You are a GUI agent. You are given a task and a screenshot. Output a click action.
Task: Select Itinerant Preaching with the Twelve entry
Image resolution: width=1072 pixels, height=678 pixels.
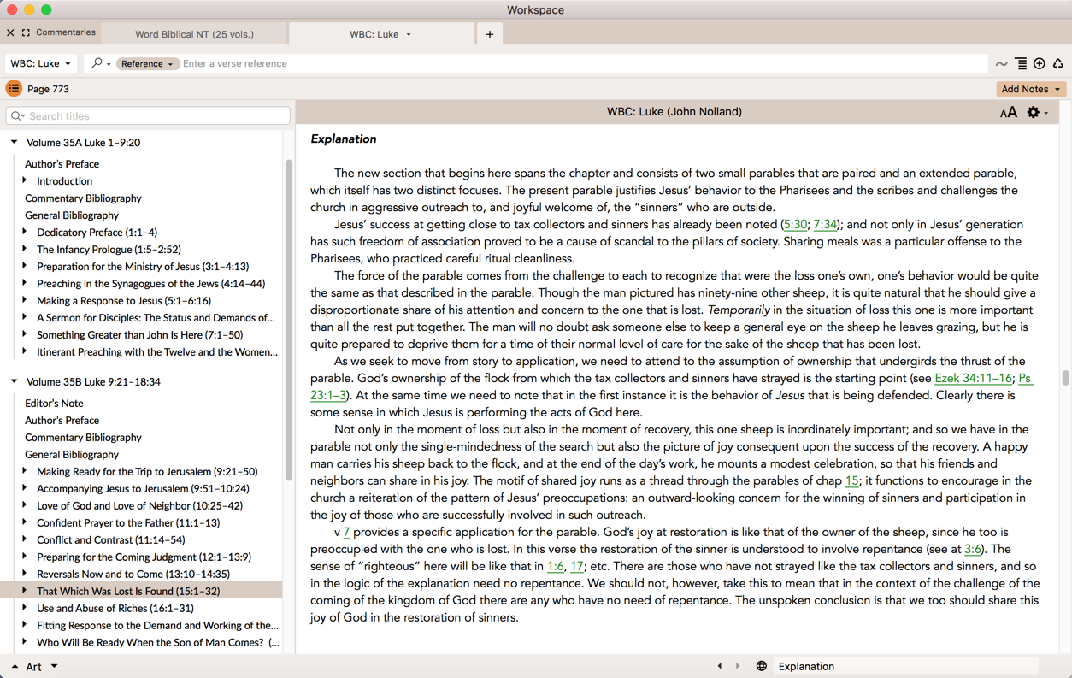pyautogui.click(x=157, y=351)
